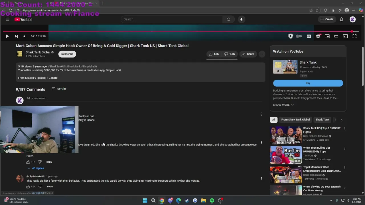Select the From Shark Tank Global chip
Screen dimensions: 365x205
[x=295, y=120]
